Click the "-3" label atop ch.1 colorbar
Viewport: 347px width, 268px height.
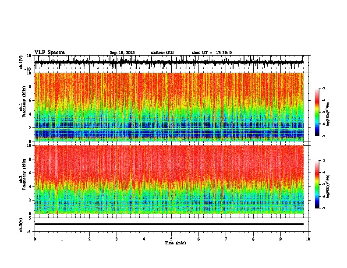tap(323, 88)
